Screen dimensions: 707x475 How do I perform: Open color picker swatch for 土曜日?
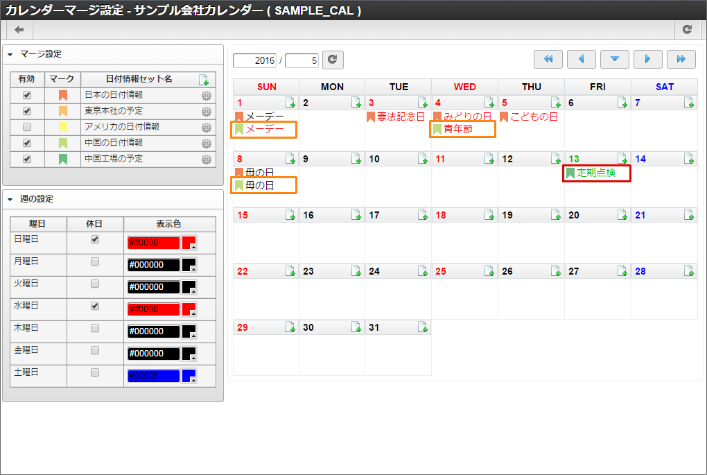point(189,376)
